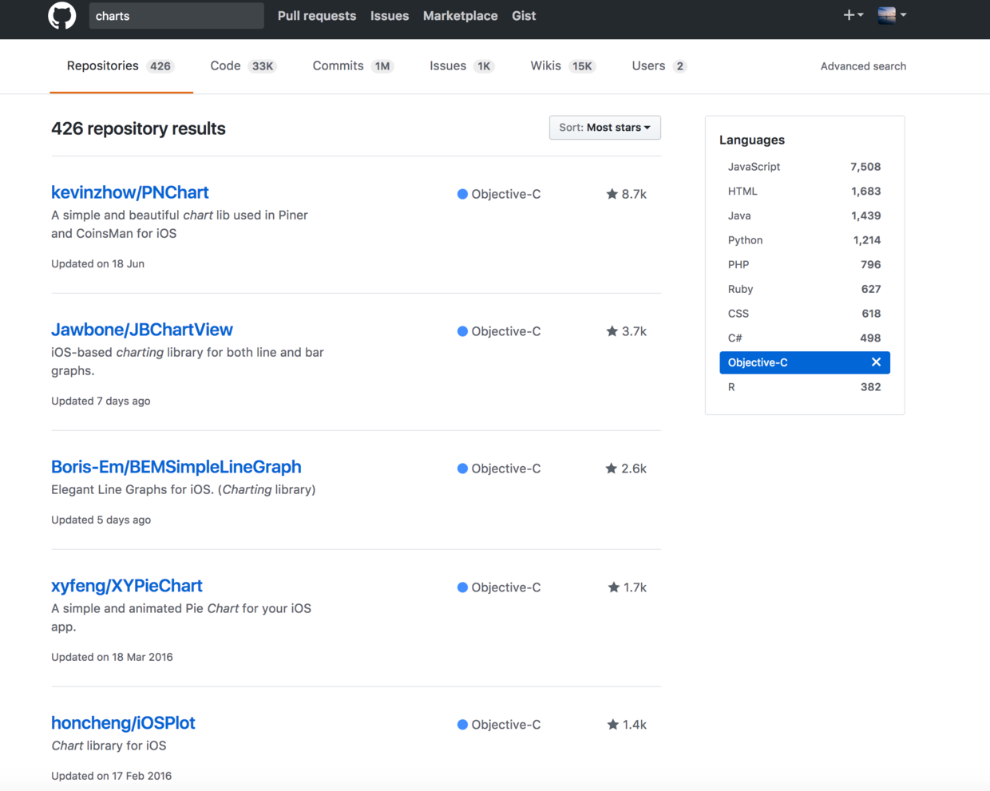This screenshot has width=990, height=791.
Task: Click the Objective-C label for PNChart
Action: (506, 194)
